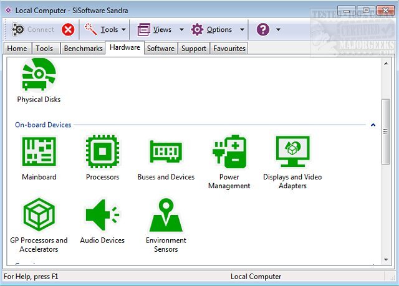Switch to the Support tab
399x286 pixels.
(x=194, y=49)
